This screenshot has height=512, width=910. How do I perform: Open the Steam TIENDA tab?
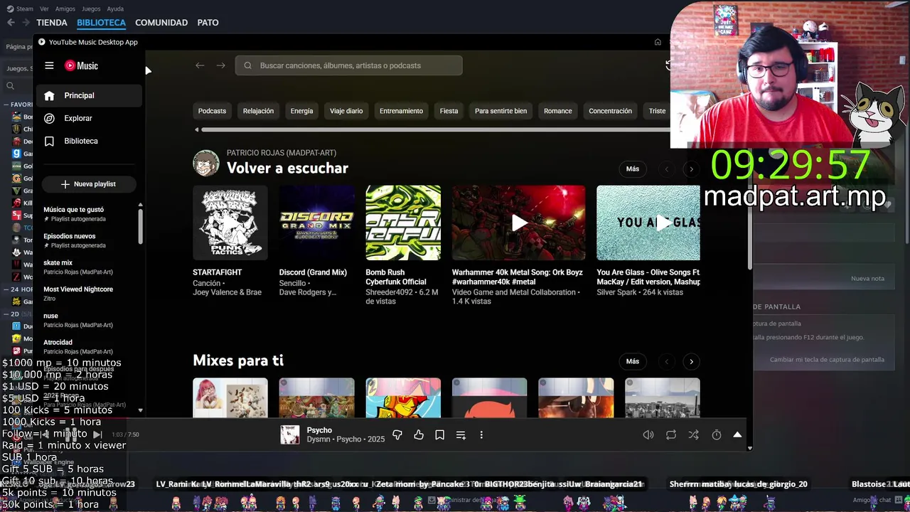click(52, 23)
